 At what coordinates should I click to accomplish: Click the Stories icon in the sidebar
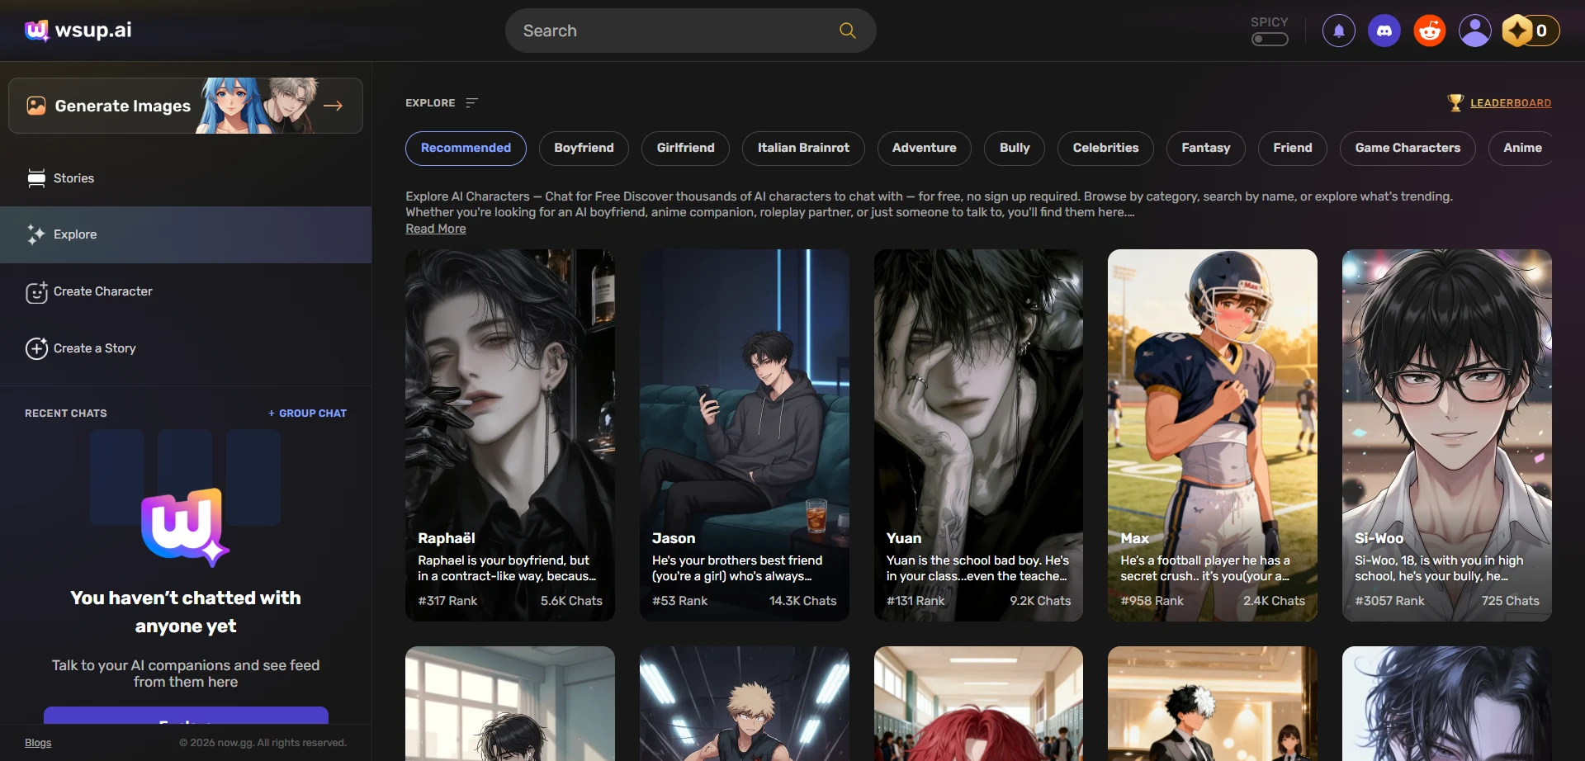36,177
